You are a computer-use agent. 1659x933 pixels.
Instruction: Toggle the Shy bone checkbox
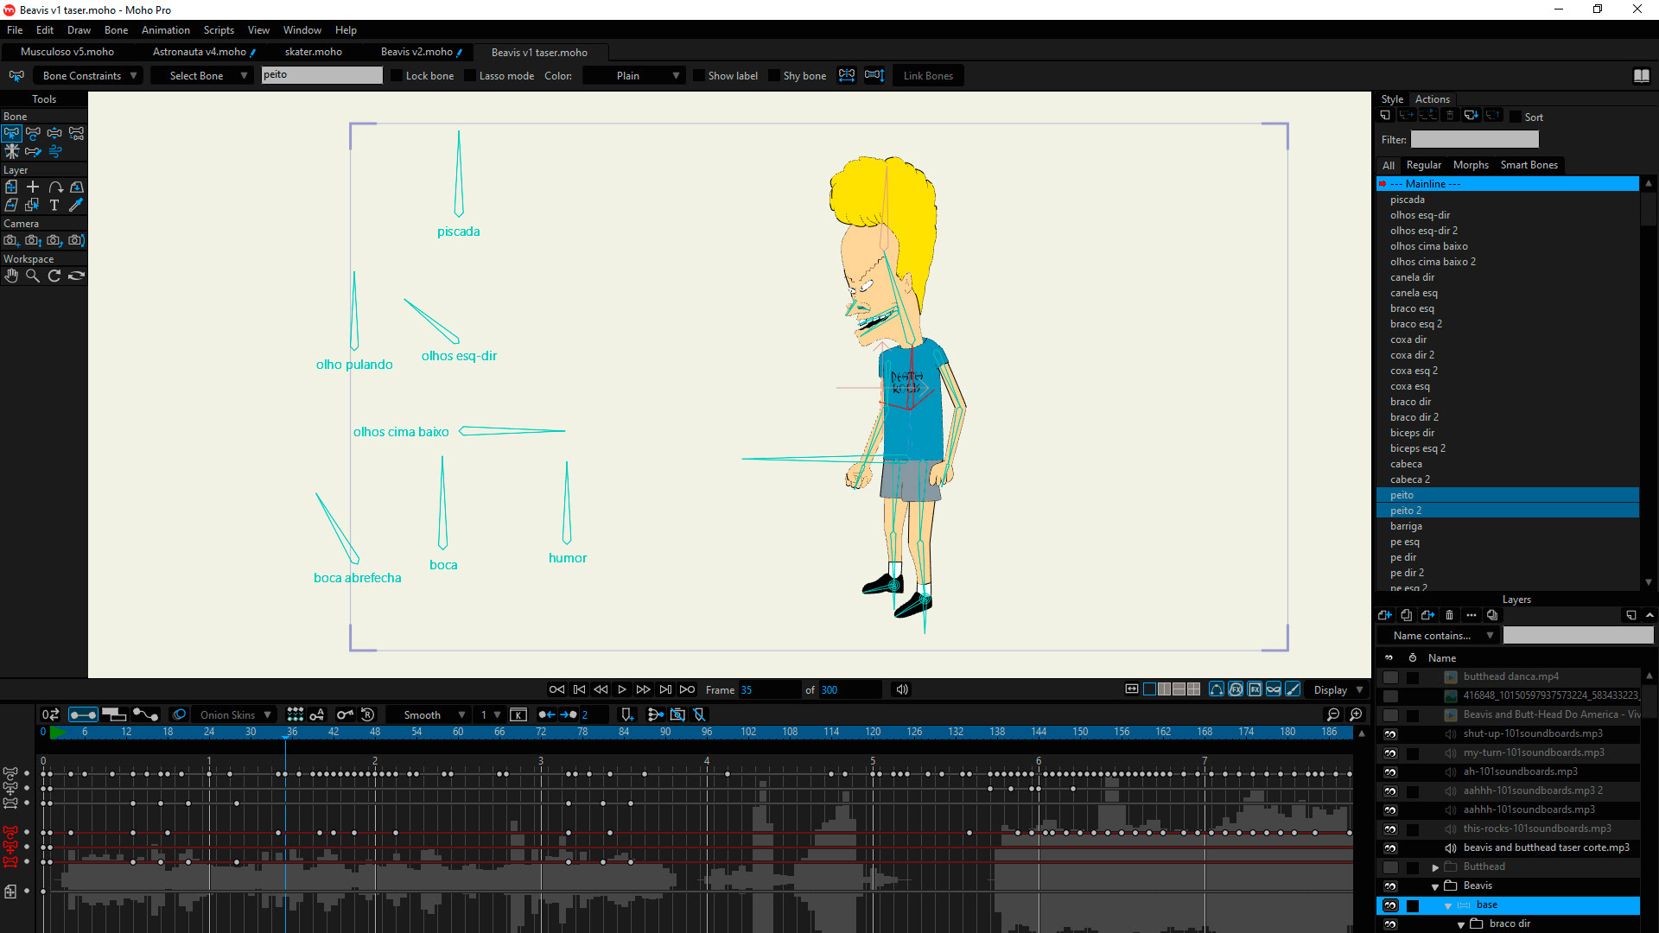click(774, 76)
